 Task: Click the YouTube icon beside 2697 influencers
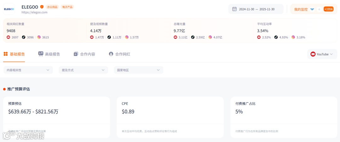click(x=8, y=37)
